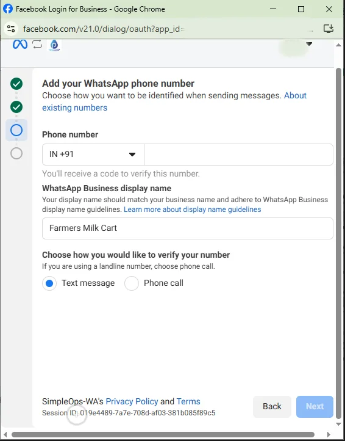Open the Privacy Policy link
Viewport: 345px width, 441px height.
tap(132, 401)
